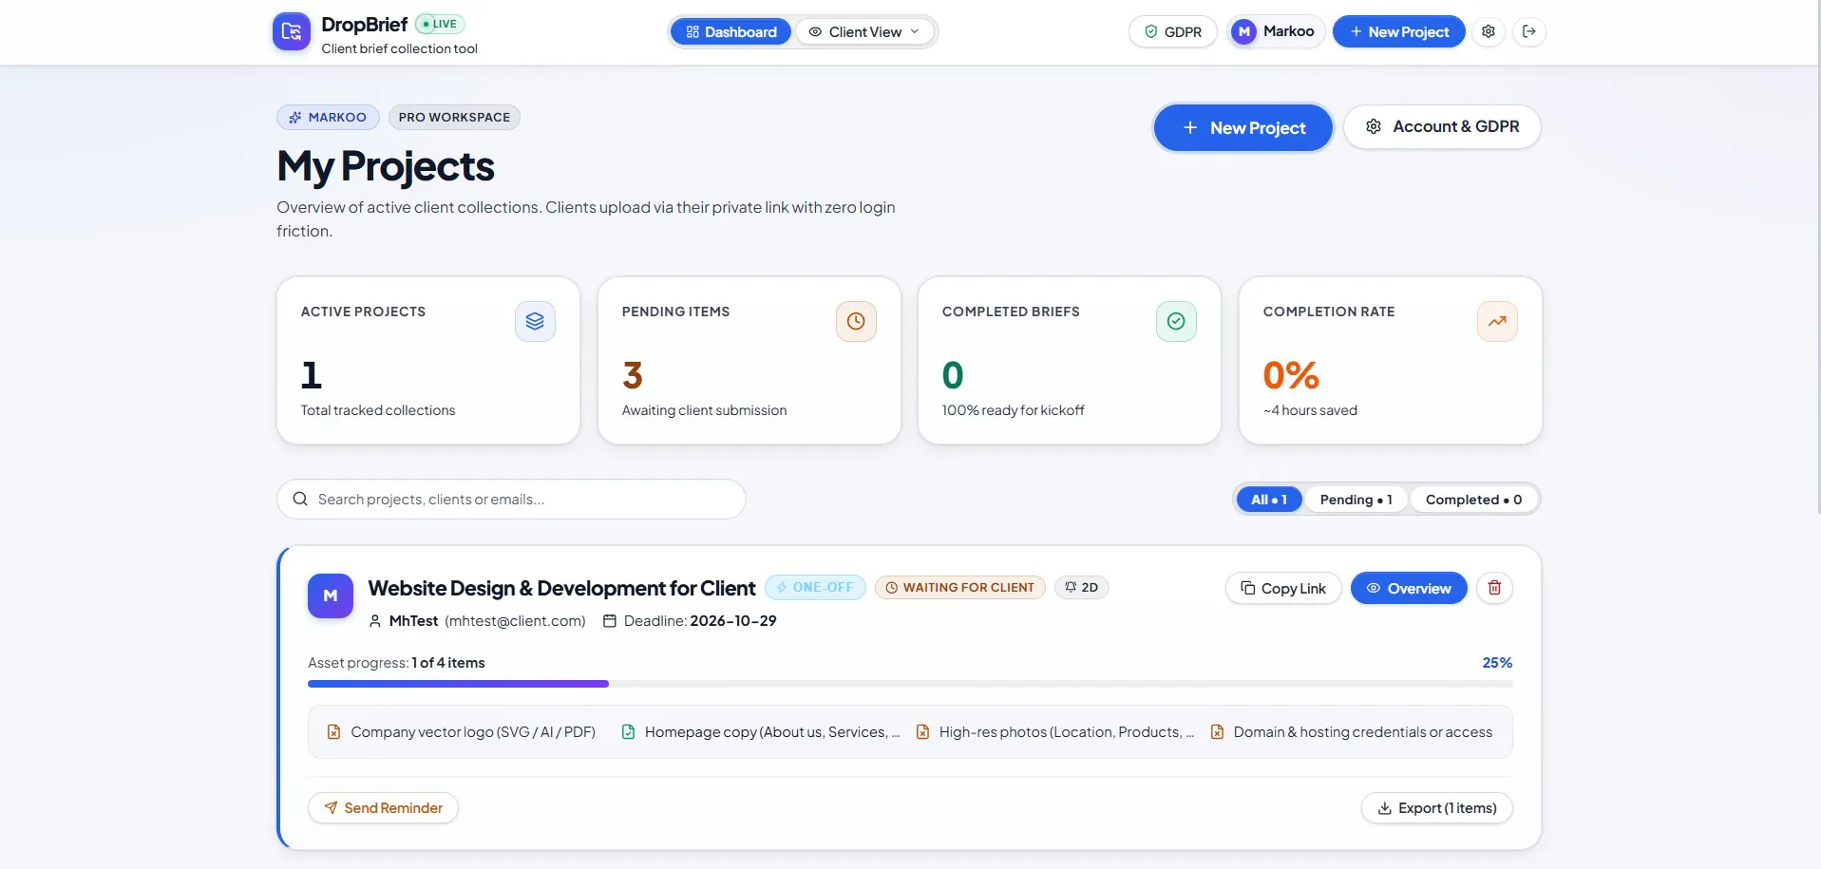Click the Completed Briefs checkmark icon
Viewport: 1821px width, 869px height.
(1176, 321)
